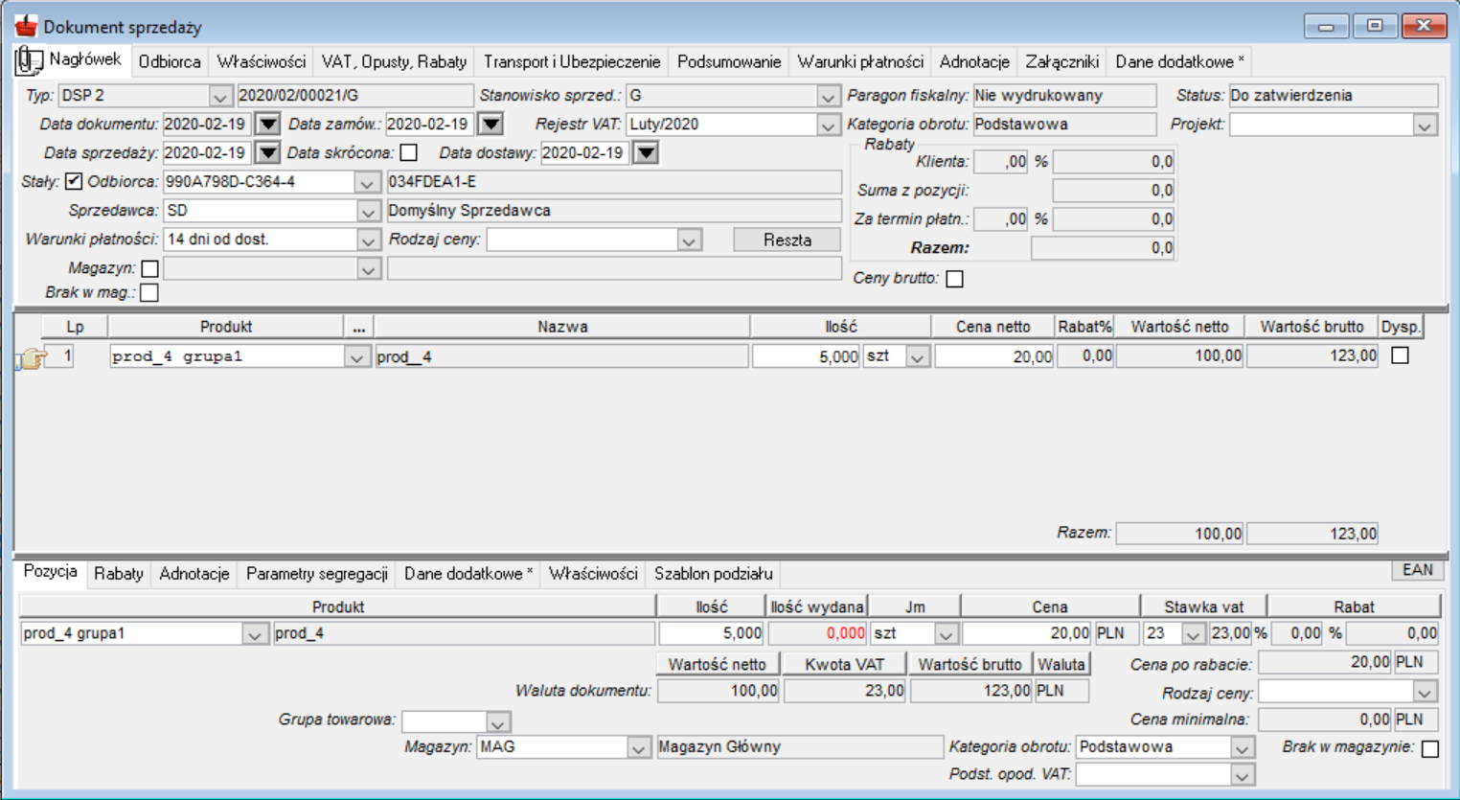Focus the Rabaty Klienta percent field

[x=1001, y=162]
